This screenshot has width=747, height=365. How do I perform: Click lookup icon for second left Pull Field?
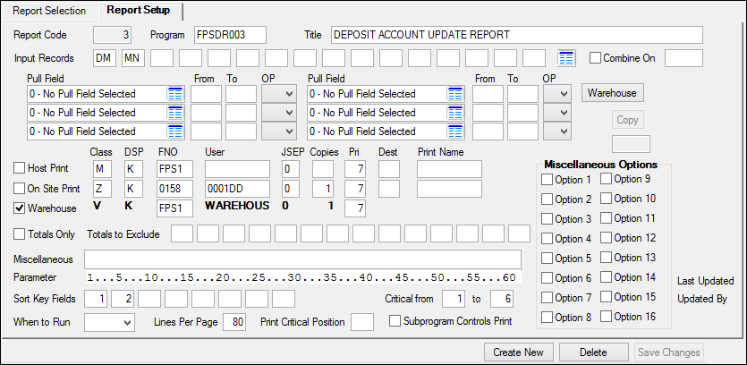pos(174,113)
